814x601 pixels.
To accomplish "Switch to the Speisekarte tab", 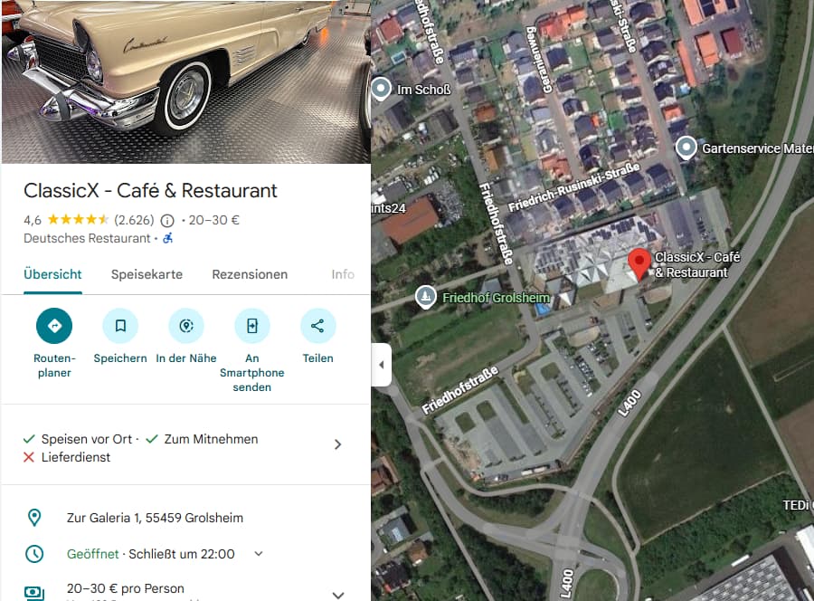I will point(147,274).
